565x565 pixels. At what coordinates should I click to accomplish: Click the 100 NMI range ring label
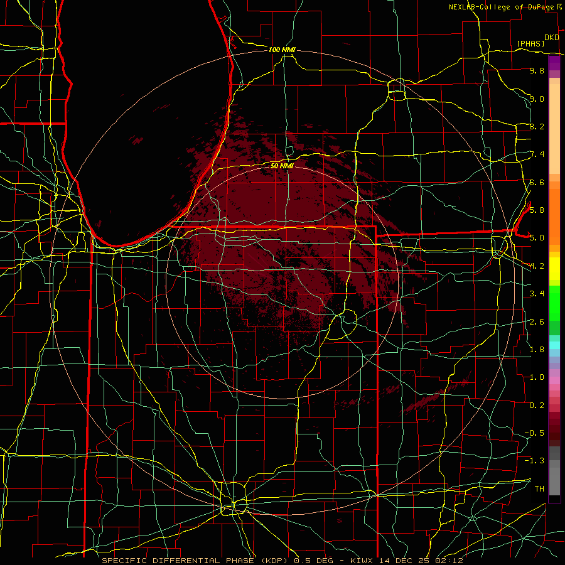coord(282,50)
